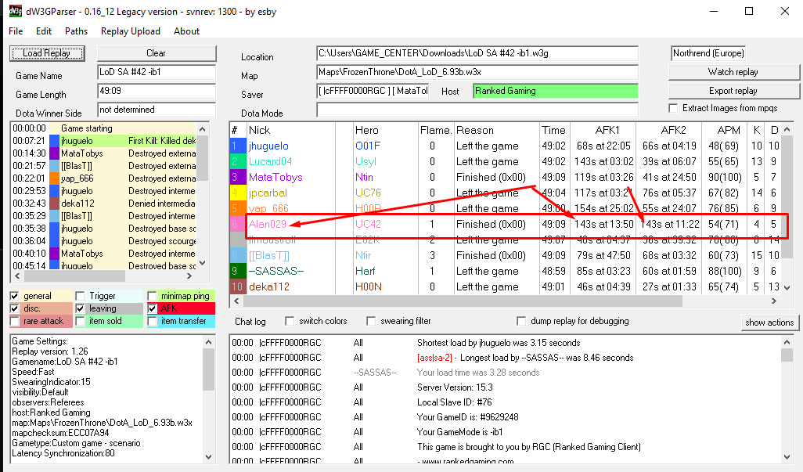The image size is (803, 472).
Task: Click the Load Replay button
Action: [47, 53]
